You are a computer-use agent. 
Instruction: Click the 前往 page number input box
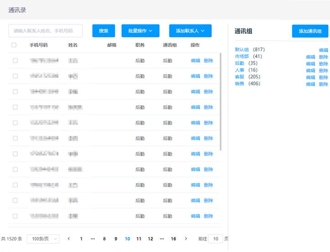[215, 239]
